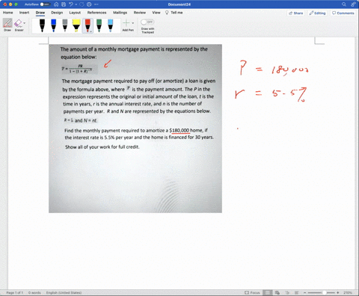Click the Undo arrow icon
The width and height of the screenshot is (359, 296).
pyautogui.click(x=71, y=4)
